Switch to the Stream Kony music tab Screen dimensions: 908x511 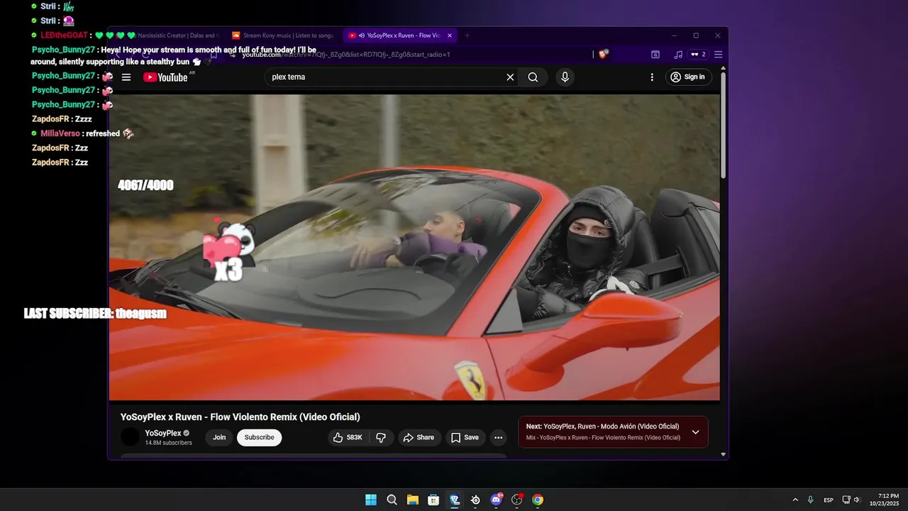(x=284, y=35)
